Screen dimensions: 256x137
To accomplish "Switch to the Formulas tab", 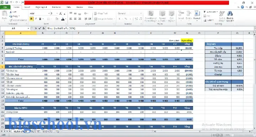I will tap(57, 7).
